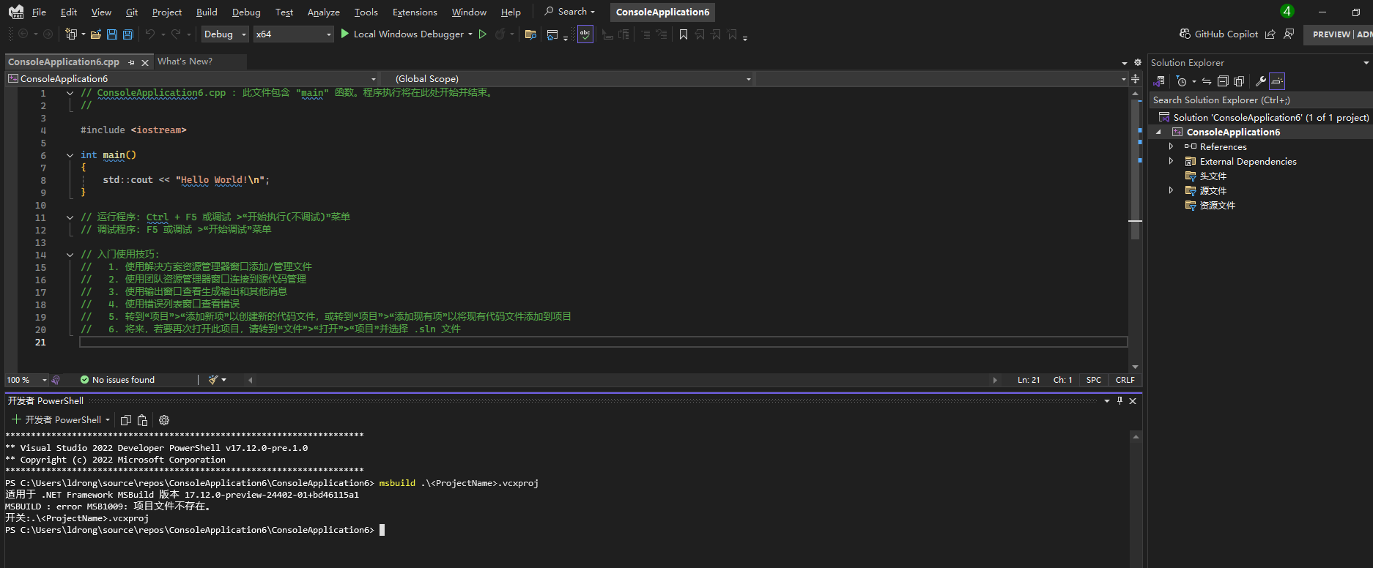Image resolution: width=1373 pixels, height=568 pixels.
Task: Close the Developer PowerShell panel
Action: pyautogui.click(x=1133, y=400)
